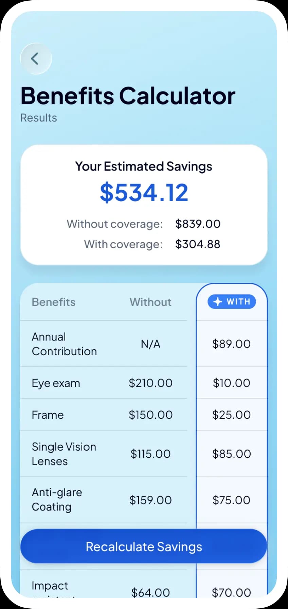Viewport: 288px width, 609px height.
Task: Tap the $534.12 estimated savings amount
Action: [x=144, y=193]
